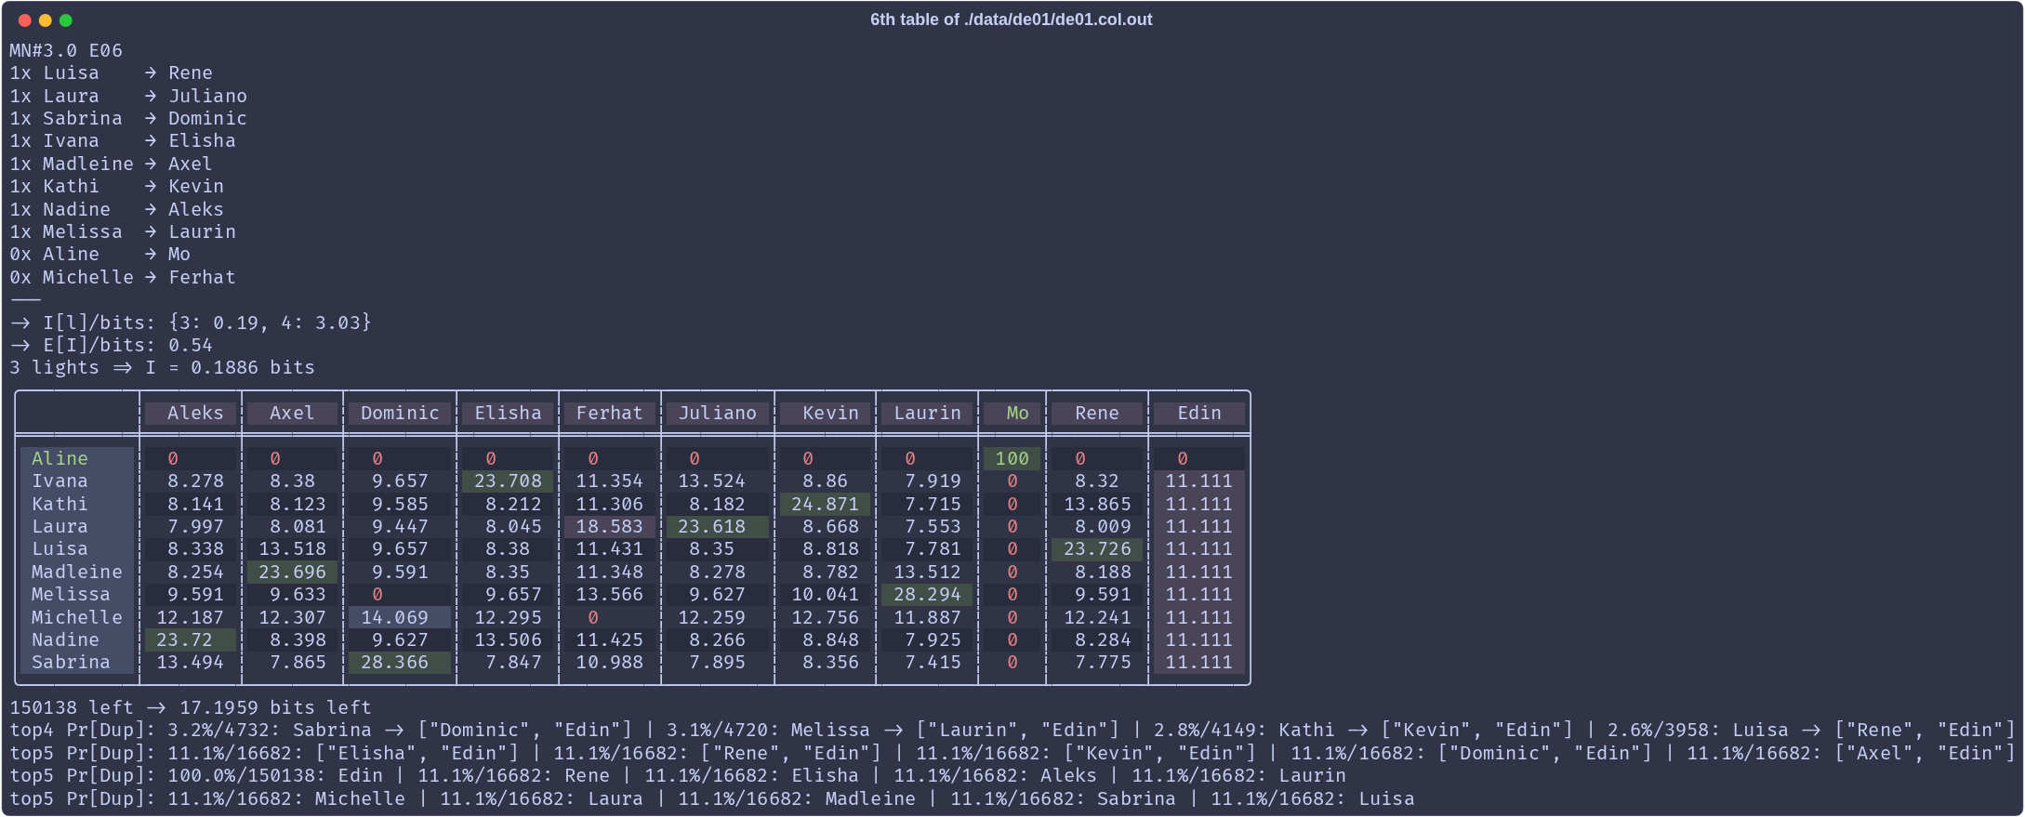The image size is (2025, 817).
Task: Click the '1x Melissa → Laurin' line
Action: (x=123, y=231)
